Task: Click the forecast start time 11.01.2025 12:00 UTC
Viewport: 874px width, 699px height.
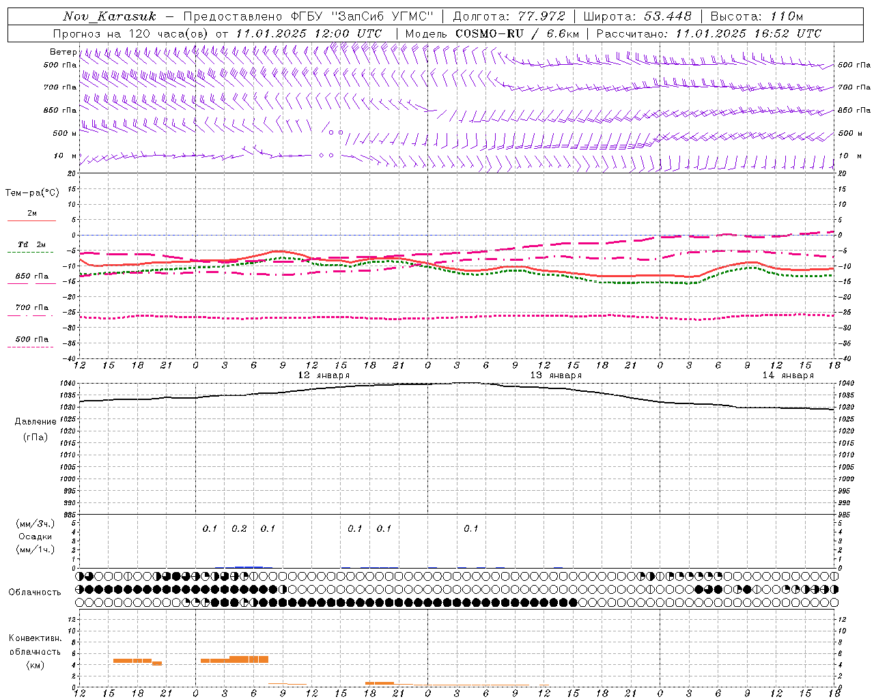Action: [309, 33]
